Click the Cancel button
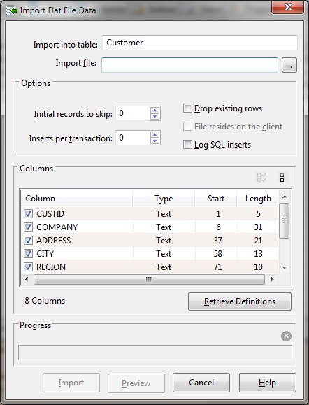 [x=201, y=383]
